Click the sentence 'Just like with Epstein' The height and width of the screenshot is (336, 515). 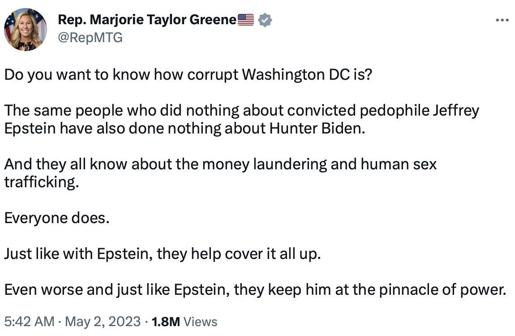point(163,254)
